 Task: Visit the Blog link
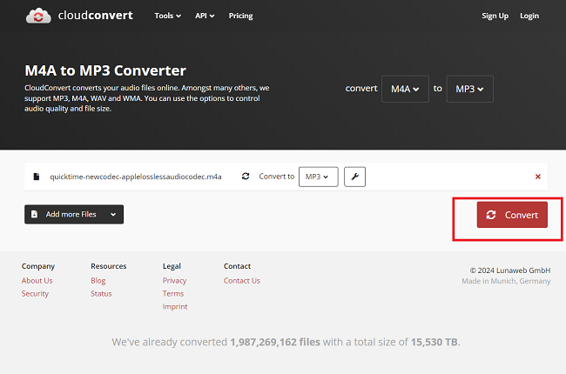tap(98, 281)
